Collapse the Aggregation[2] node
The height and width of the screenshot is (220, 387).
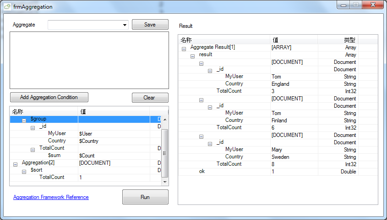point(15,164)
